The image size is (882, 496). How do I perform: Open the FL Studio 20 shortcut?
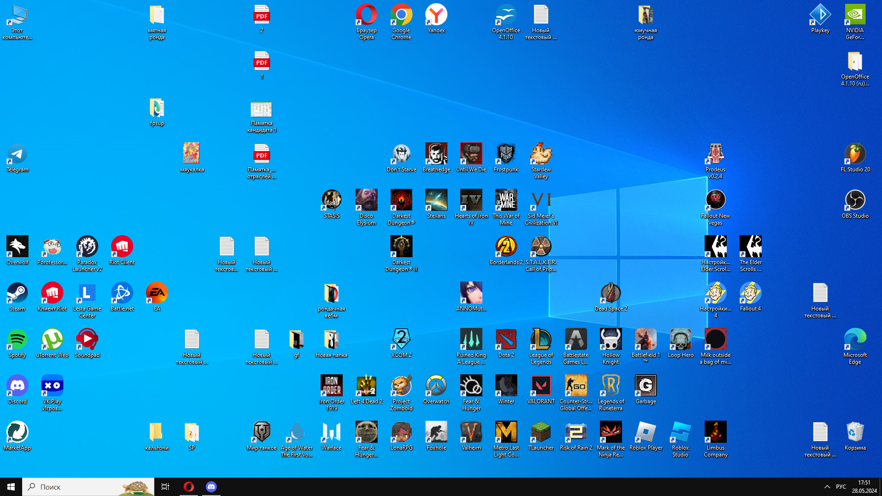(855, 158)
